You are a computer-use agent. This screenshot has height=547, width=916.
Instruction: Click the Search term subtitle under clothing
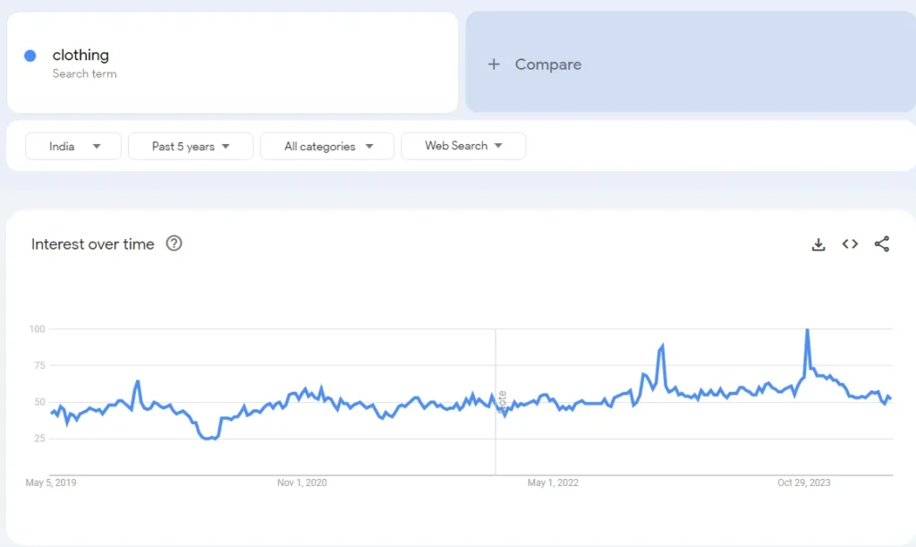coord(84,74)
